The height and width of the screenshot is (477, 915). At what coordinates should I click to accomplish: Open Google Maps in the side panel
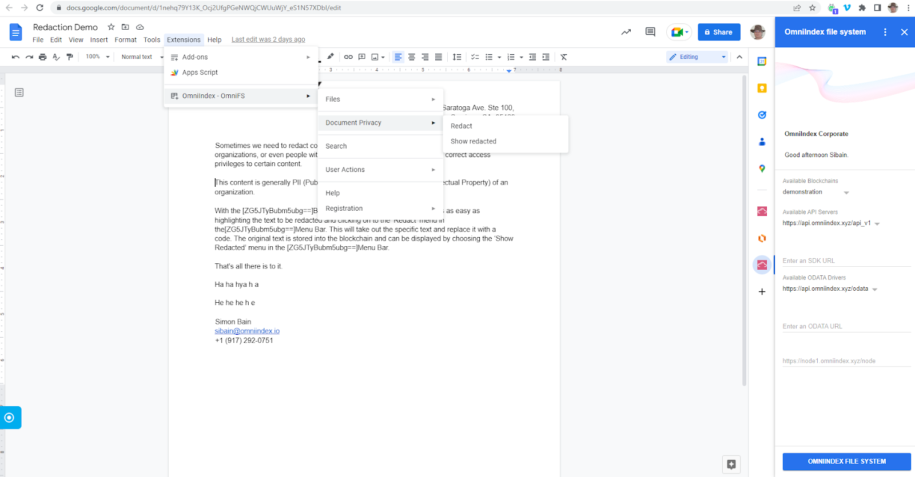(762, 169)
